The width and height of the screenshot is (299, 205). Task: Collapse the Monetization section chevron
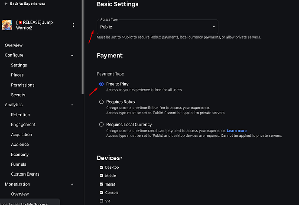72,184
